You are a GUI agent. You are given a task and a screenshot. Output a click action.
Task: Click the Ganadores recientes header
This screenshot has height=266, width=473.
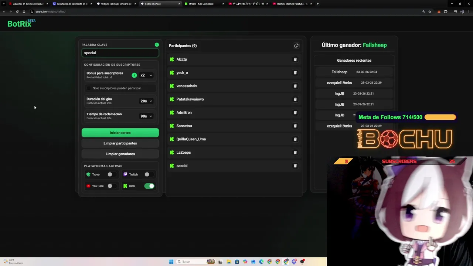pyautogui.click(x=354, y=61)
